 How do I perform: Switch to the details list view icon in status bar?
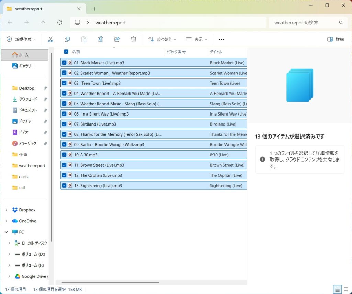pos(338,290)
